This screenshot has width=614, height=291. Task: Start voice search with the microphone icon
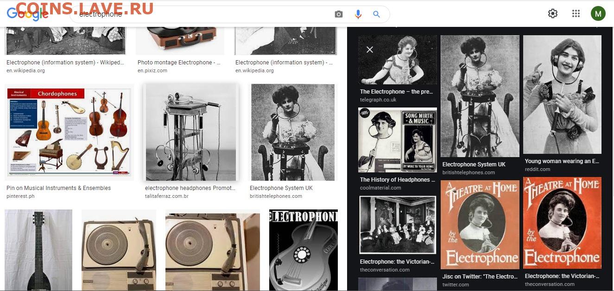click(358, 14)
